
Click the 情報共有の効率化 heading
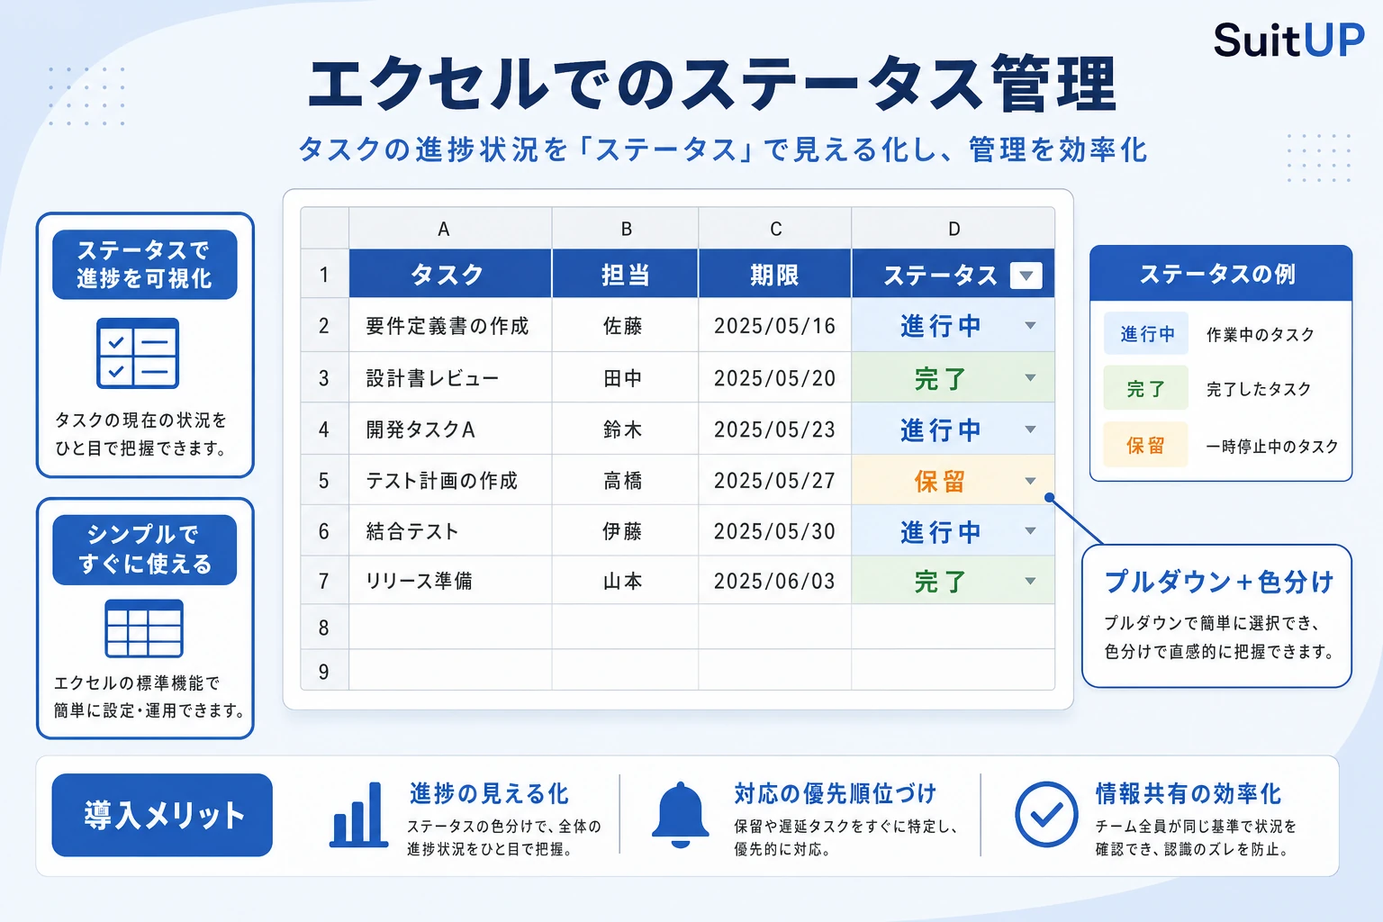1188,793
